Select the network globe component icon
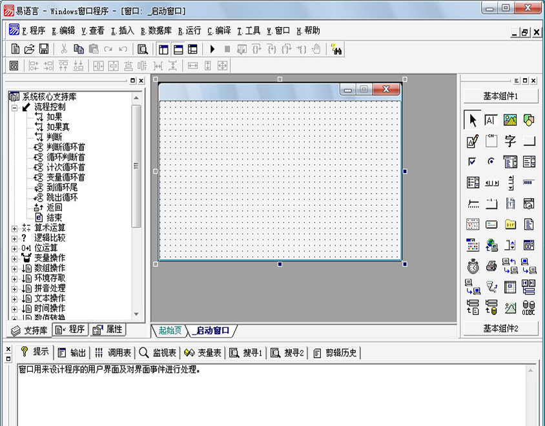The image size is (545, 426). point(491,245)
